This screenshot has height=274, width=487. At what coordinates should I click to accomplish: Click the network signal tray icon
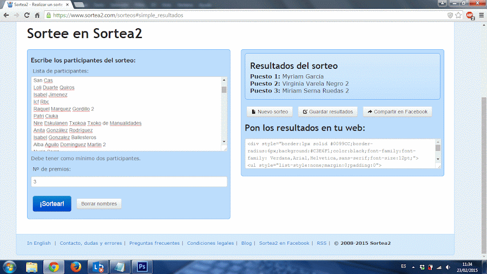(x=439, y=267)
